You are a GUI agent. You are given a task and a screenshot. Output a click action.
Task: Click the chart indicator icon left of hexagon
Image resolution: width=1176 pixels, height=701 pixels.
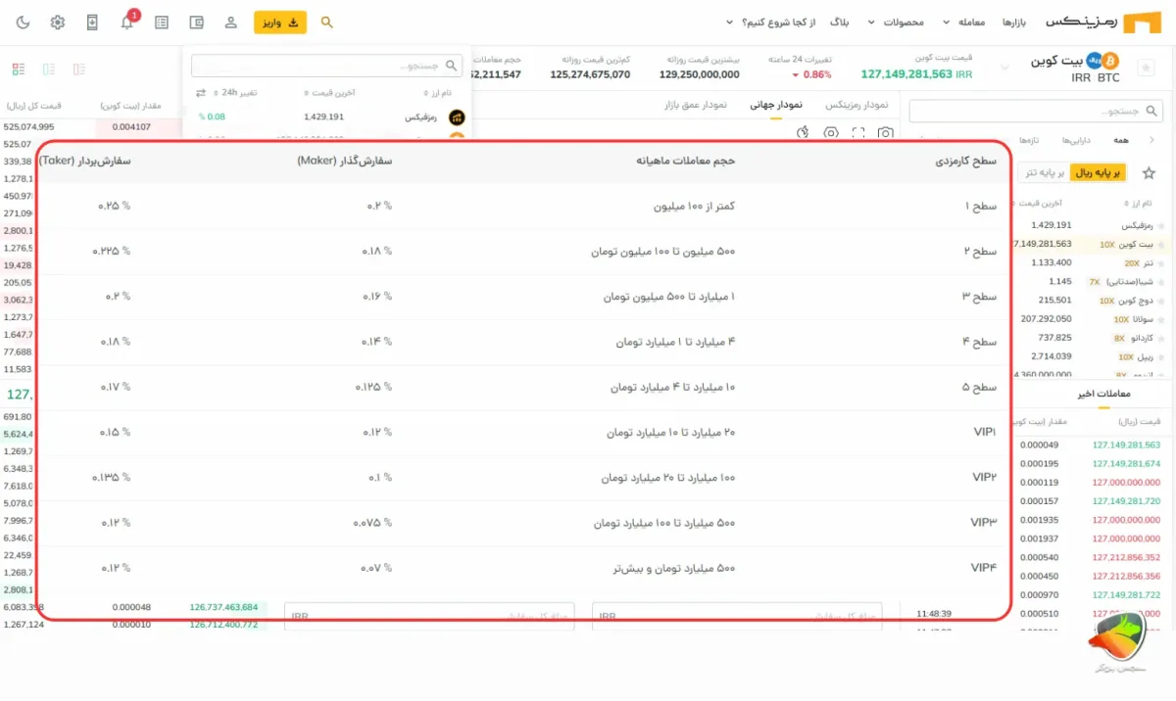pos(803,132)
